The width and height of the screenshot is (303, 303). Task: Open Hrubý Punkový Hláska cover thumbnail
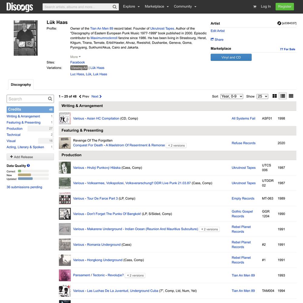pos(65,168)
